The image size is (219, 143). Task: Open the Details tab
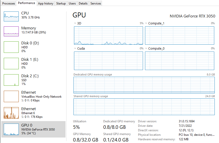83,3
